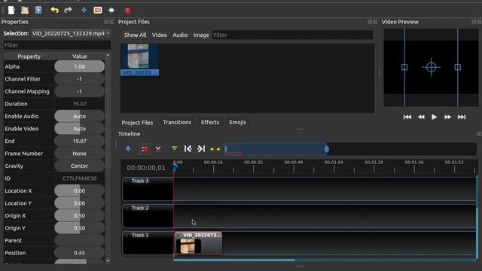Import files with the blue plus icon
Image resolution: width=482 pixels, height=271 pixels.
[x=84, y=10]
